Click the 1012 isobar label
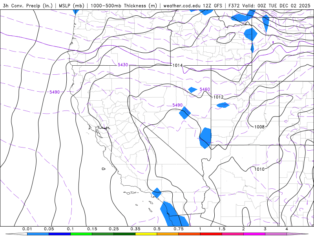The height and width of the screenshot is (236, 314). (x=218, y=97)
